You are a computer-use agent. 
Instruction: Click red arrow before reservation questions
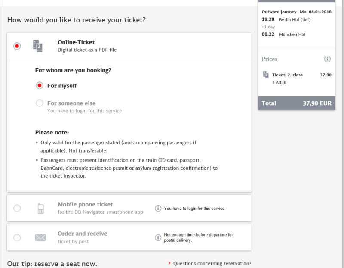169,263
